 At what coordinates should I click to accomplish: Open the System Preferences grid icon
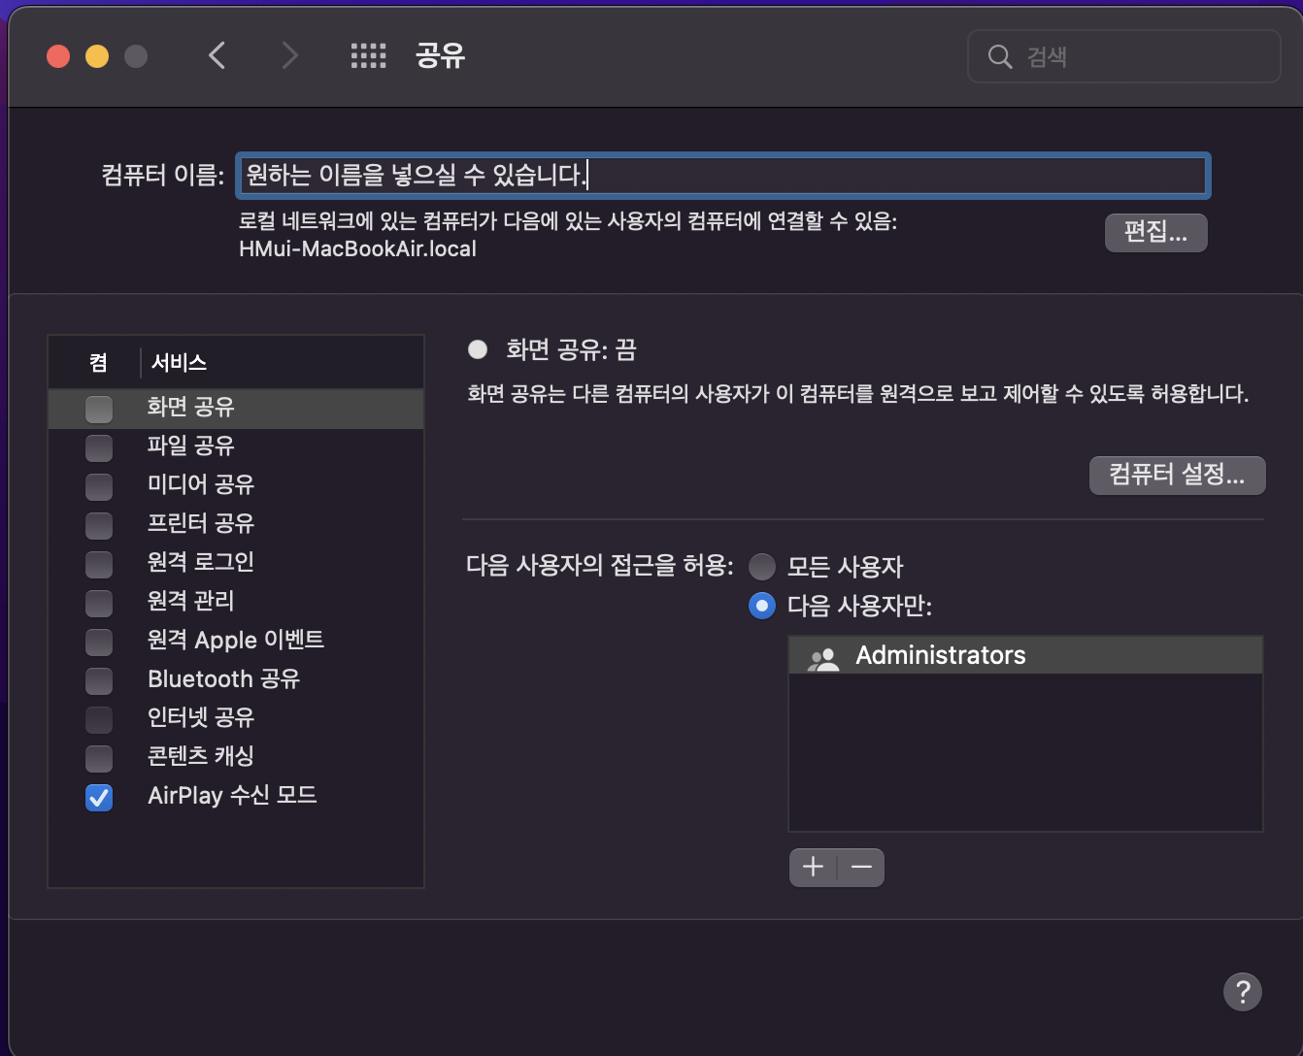(x=368, y=55)
